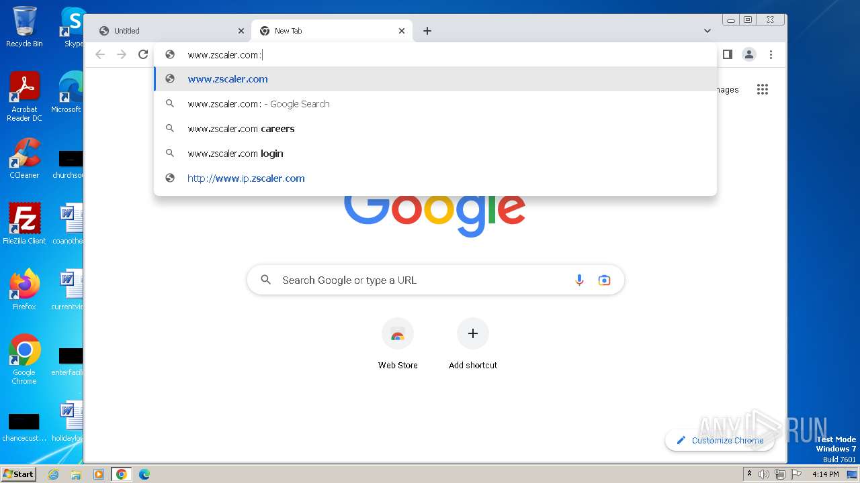This screenshot has height=483, width=860.
Task: Open the chancecust desktop file
Action: tap(24, 427)
